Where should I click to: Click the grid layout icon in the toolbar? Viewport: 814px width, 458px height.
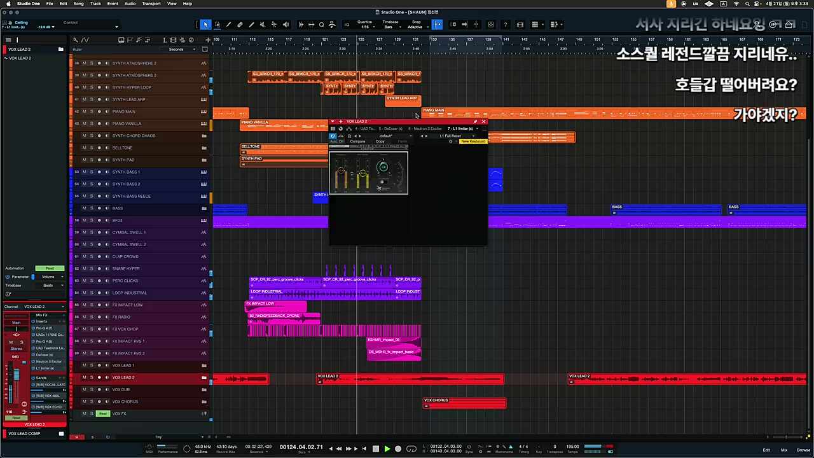coord(535,25)
